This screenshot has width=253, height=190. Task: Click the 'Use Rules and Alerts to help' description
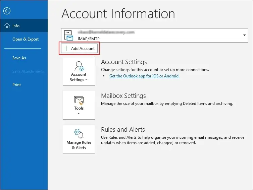click(173, 140)
